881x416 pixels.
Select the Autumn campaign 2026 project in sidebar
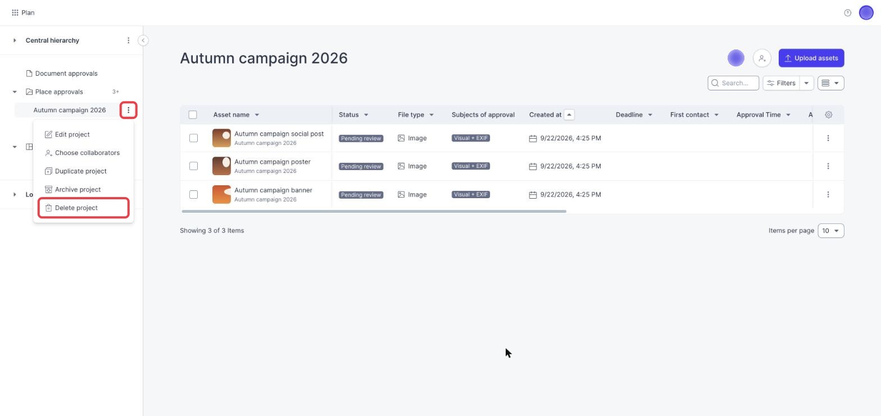[70, 110]
